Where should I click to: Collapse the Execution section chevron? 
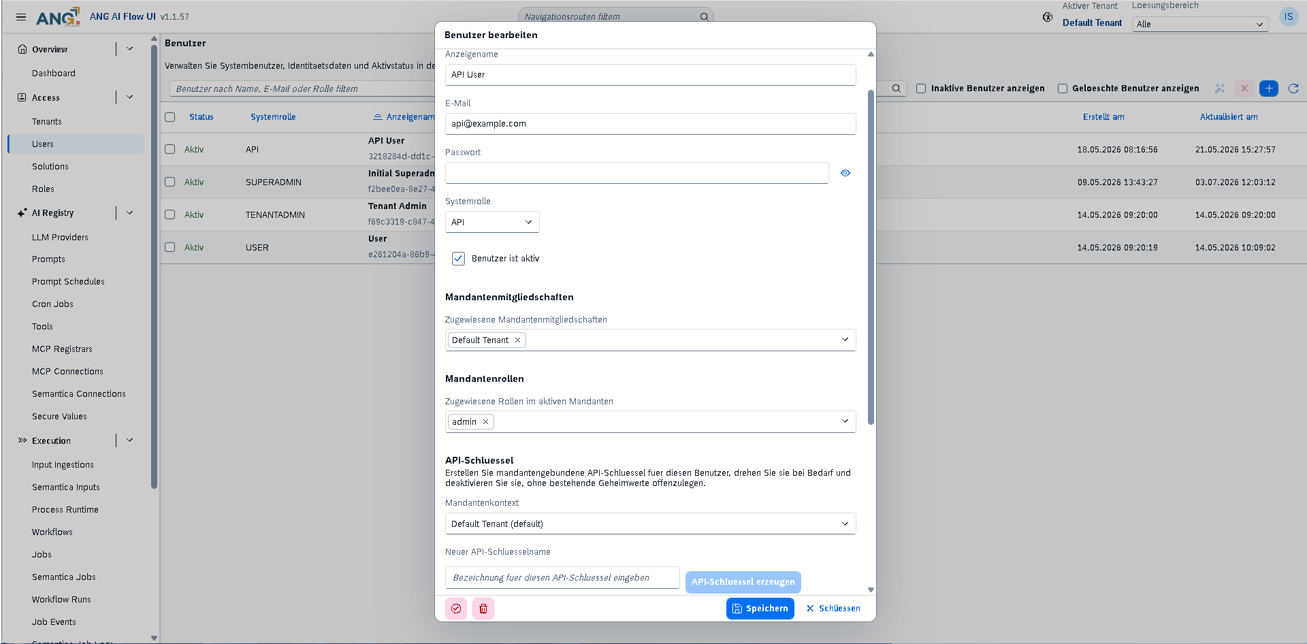[129, 440]
